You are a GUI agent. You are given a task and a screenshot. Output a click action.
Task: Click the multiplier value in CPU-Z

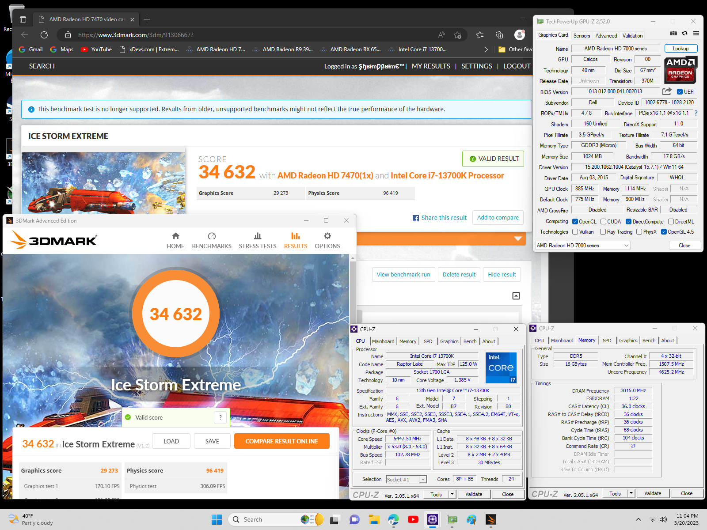[407, 447]
